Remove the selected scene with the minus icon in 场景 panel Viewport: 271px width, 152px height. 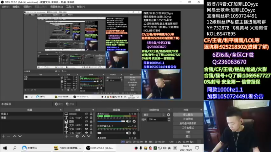[x=8, y=136]
